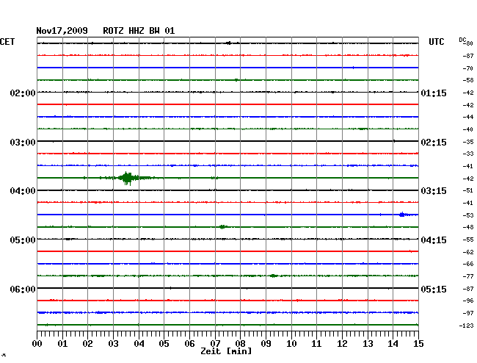
Task: Click the 04:15 UTC time label
Action: coord(434,240)
